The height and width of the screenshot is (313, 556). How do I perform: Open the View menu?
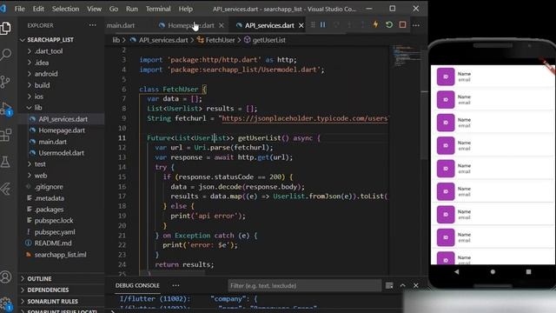click(x=94, y=9)
